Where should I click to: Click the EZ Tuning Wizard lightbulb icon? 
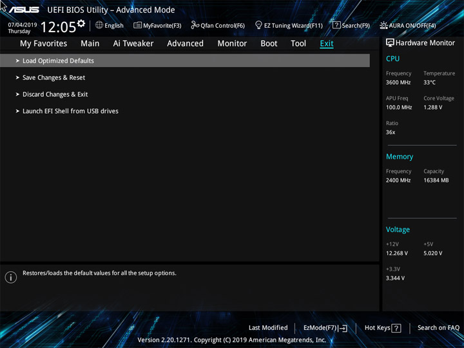(258, 25)
